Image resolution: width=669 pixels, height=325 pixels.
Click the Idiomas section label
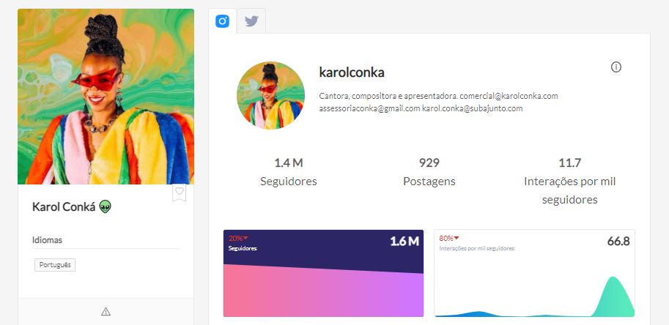(47, 240)
